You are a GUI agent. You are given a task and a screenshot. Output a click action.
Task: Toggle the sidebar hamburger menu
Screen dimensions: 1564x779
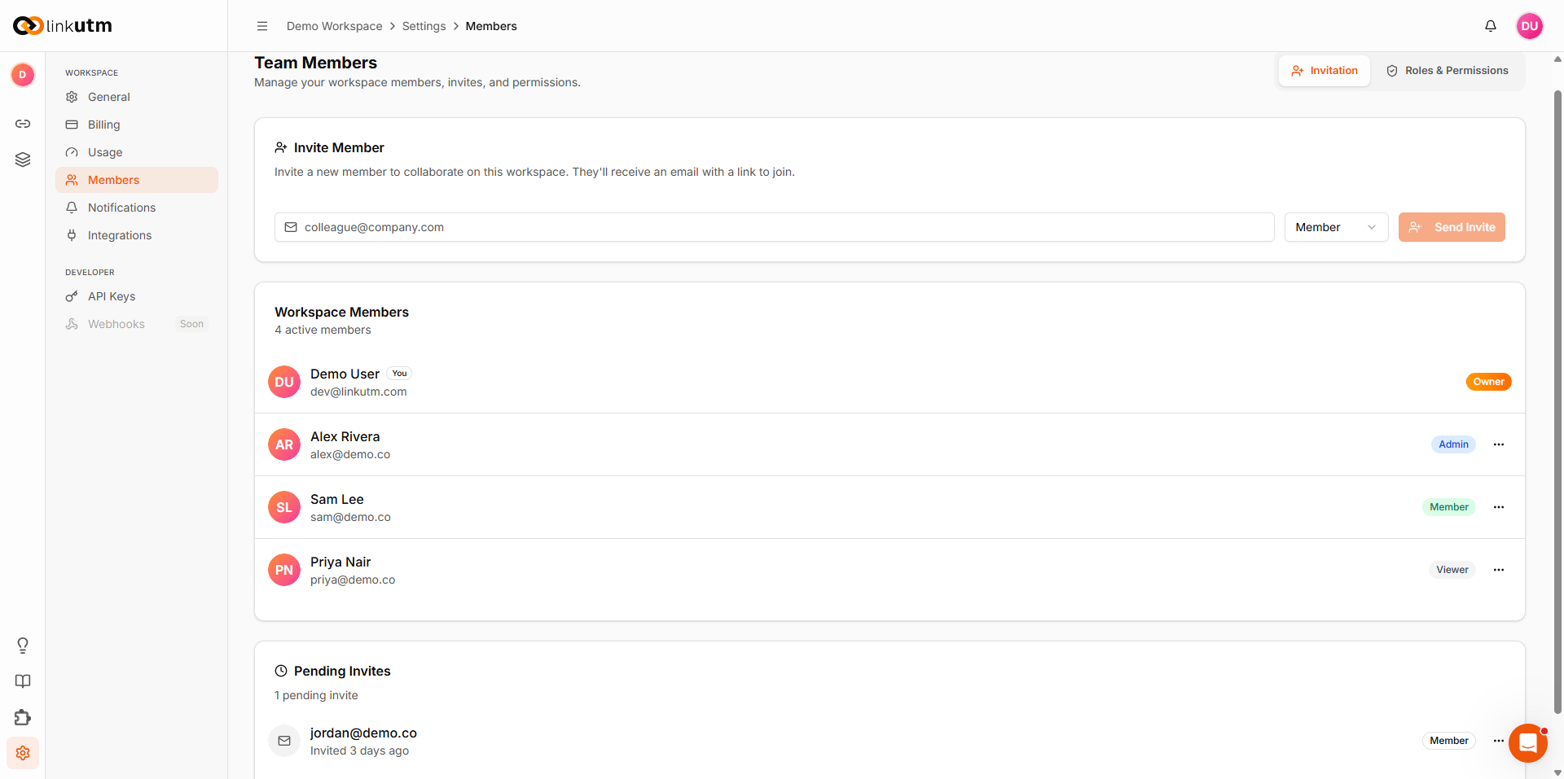[262, 26]
